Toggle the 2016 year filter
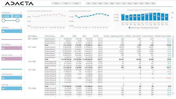176x99 pixels. click(x=56, y=3)
